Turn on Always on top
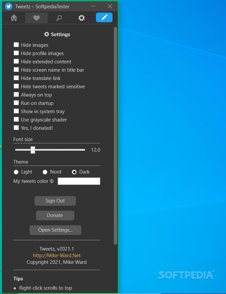Image resolution: width=226 pixels, height=294 pixels. pos(16,95)
